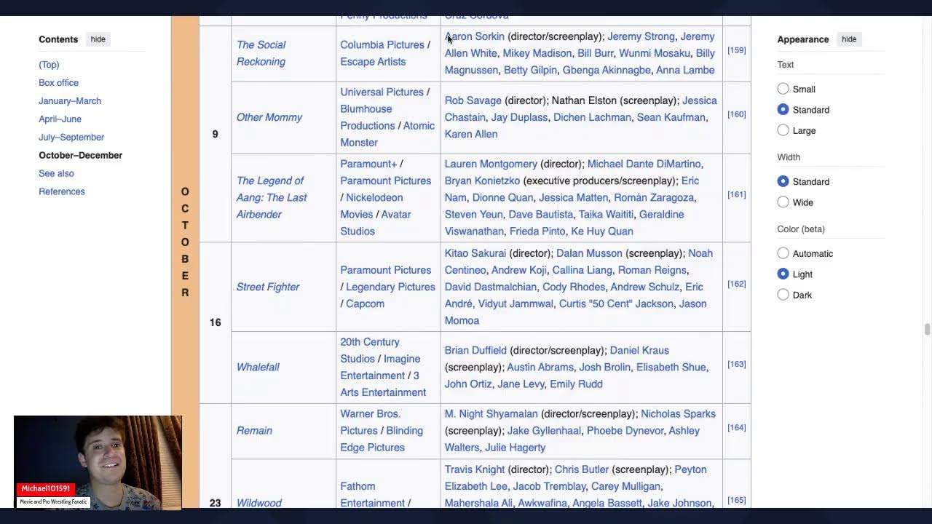932x524 pixels.
Task: Click the page vertical scrollbar thumb
Action: click(x=927, y=330)
